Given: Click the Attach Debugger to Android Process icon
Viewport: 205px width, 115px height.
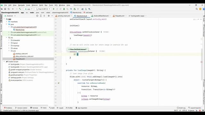Looking at the screenshot, I should (x=75, y=9).
